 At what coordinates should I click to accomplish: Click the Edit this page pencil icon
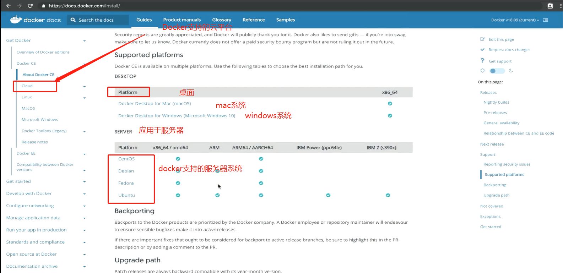482,39
